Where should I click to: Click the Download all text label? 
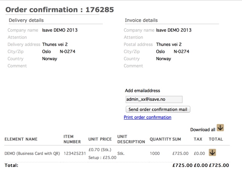click(x=202, y=130)
